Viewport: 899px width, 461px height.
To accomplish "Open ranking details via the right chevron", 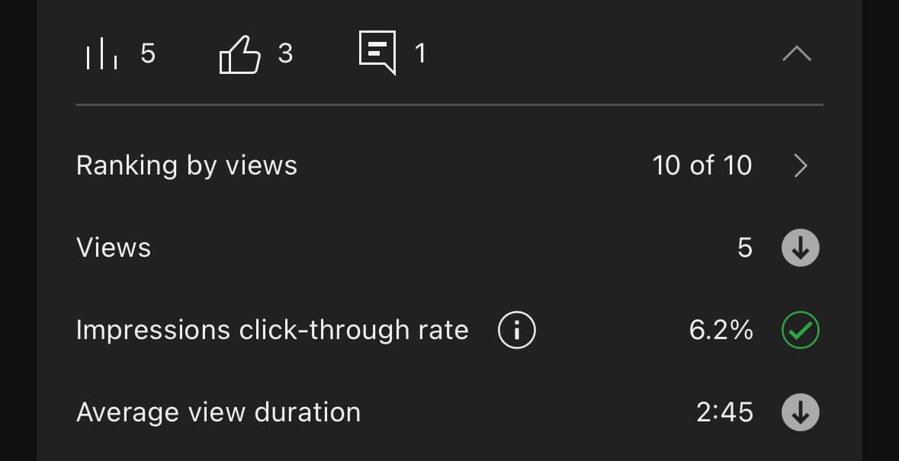I will [x=801, y=166].
